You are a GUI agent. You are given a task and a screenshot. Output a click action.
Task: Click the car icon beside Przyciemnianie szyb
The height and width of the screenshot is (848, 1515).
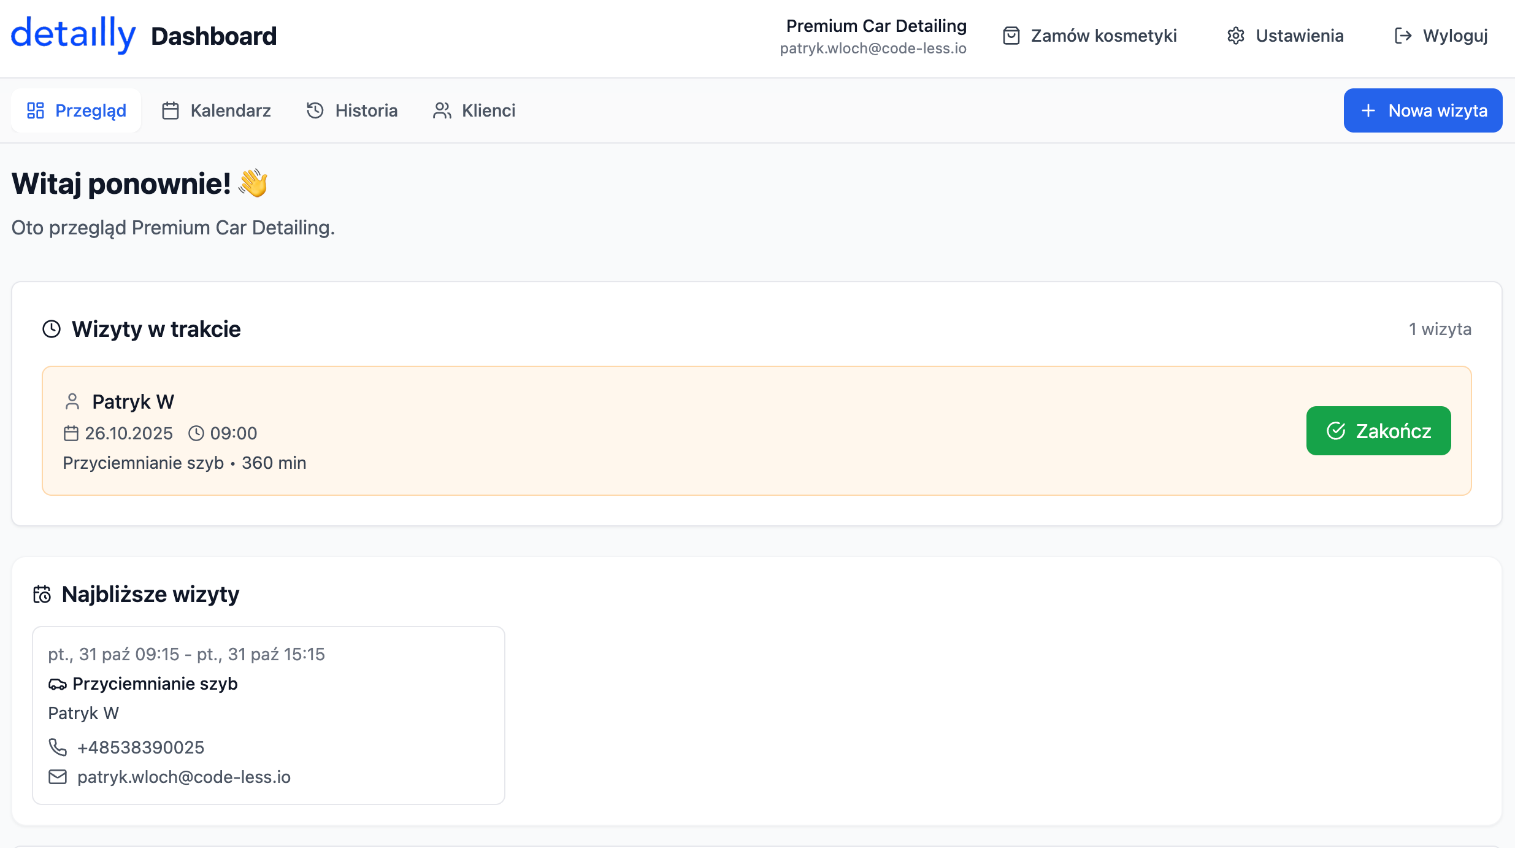coord(58,684)
